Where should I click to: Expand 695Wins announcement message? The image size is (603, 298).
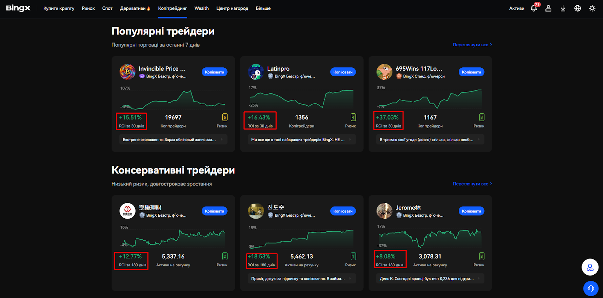[430, 140]
